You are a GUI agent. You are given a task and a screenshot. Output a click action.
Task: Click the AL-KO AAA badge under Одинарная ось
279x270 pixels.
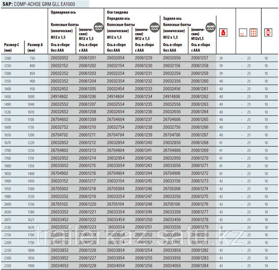coord(99,27)
